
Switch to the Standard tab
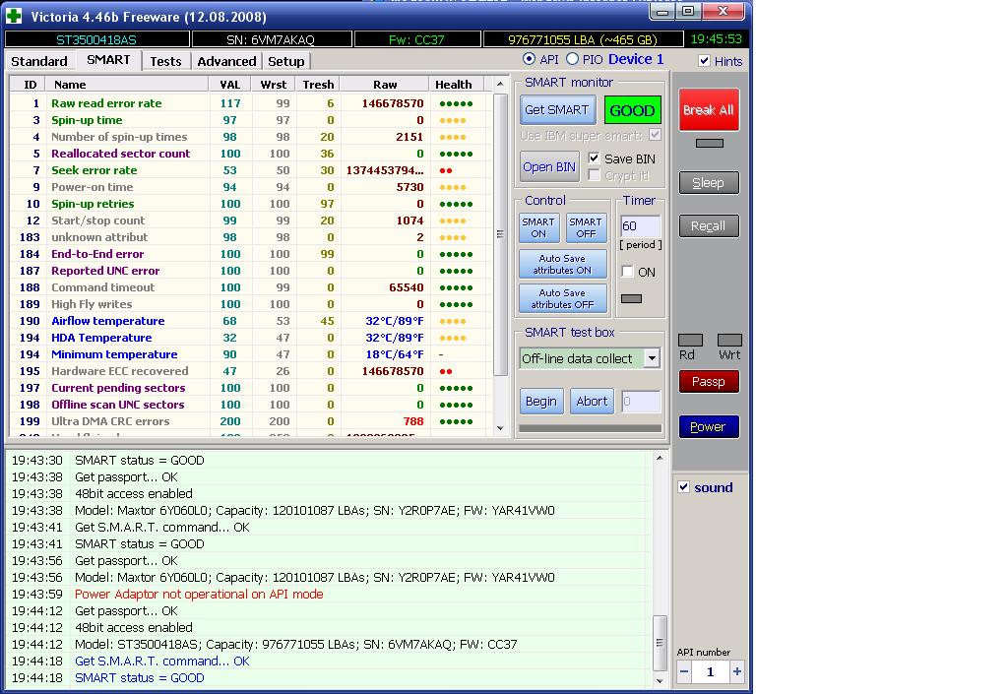click(39, 61)
